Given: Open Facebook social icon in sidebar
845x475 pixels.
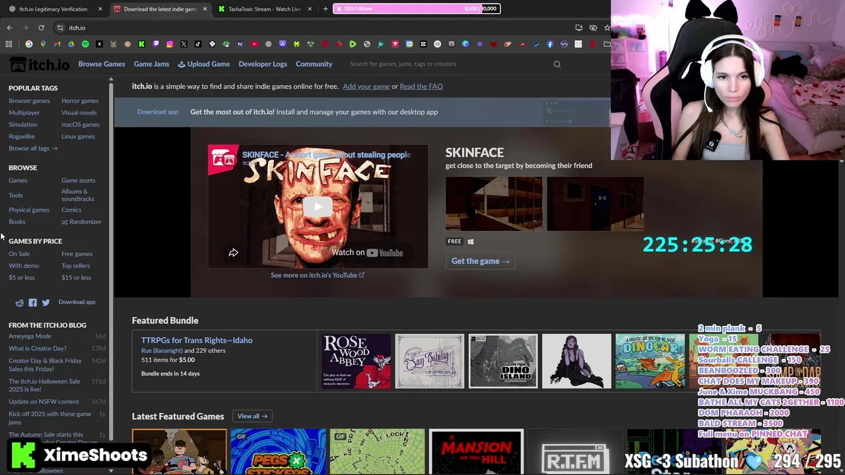Looking at the screenshot, I should (x=32, y=302).
